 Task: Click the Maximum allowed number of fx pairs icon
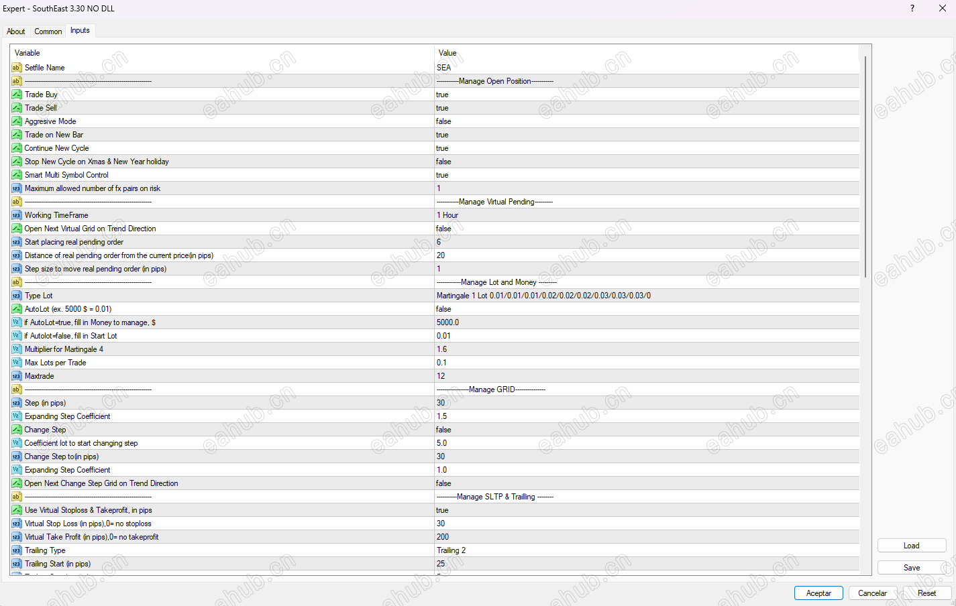17,188
